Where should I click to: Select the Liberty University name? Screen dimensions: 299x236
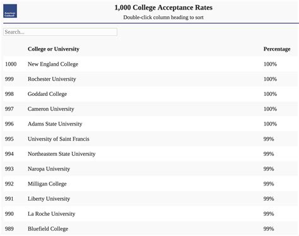coord(49,199)
